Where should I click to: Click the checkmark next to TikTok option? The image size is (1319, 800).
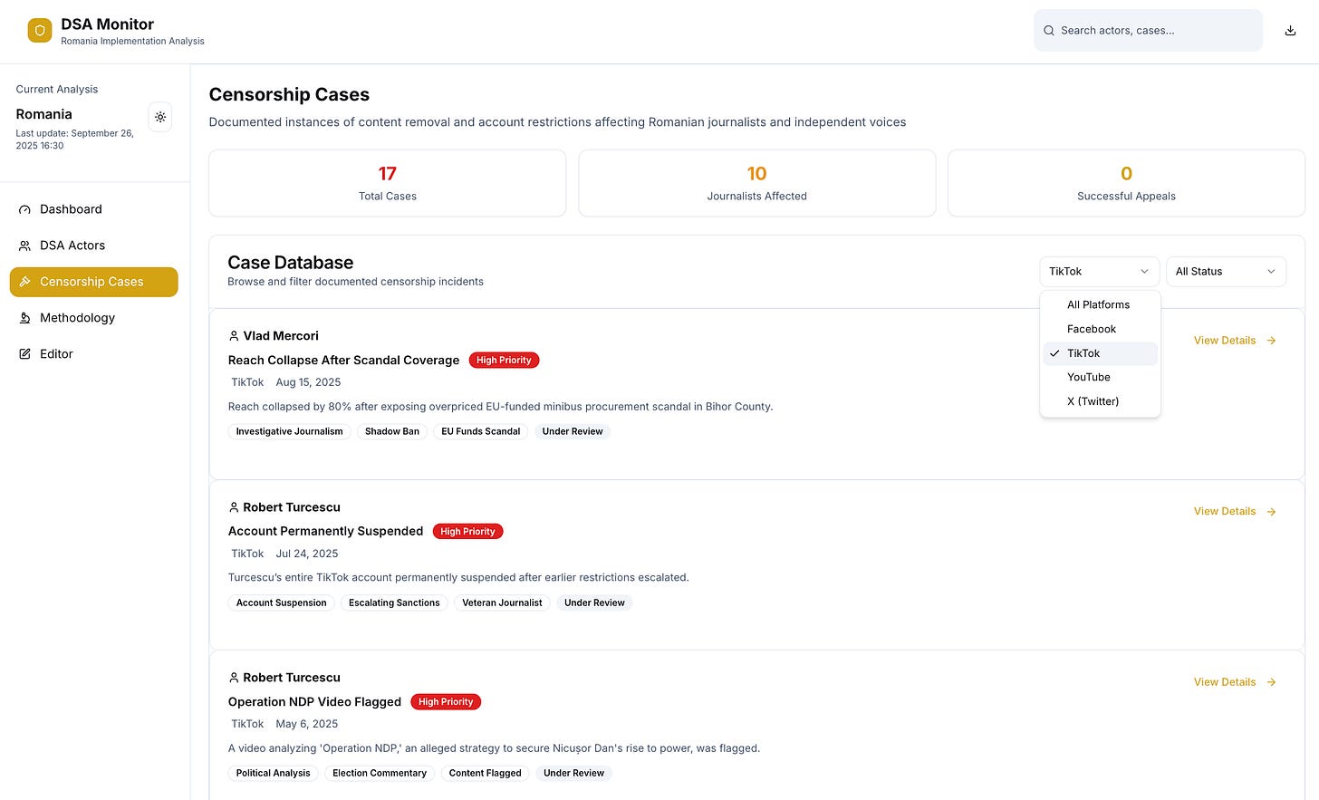tap(1054, 353)
